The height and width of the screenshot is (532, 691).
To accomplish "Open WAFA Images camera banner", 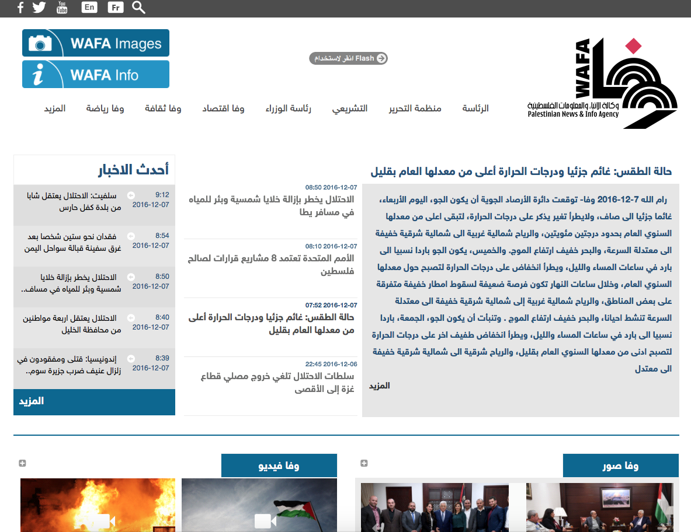I will pyautogui.click(x=96, y=43).
